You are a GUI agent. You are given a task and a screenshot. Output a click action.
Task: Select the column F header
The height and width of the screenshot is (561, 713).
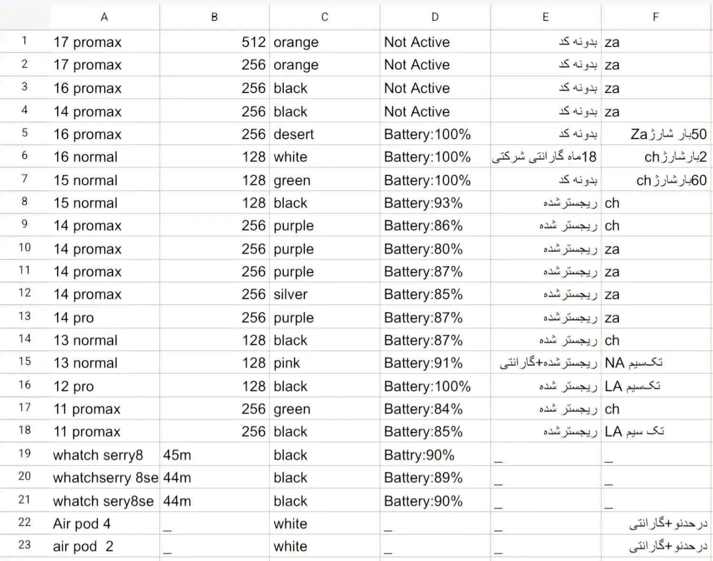click(656, 17)
